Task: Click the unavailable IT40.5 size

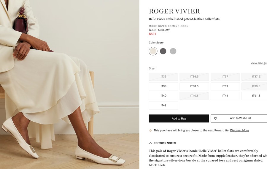Action: (194, 96)
